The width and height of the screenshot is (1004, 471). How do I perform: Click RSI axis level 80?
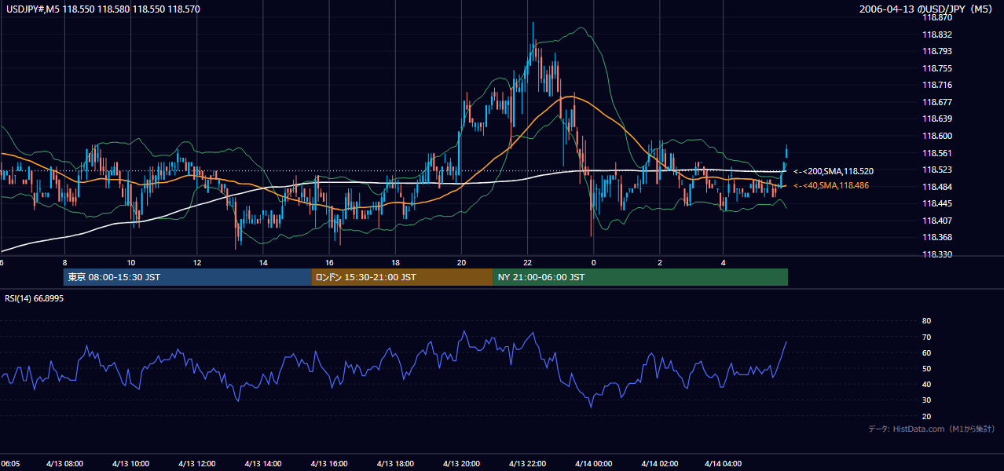pyautogui.click(x=926, y=321)
